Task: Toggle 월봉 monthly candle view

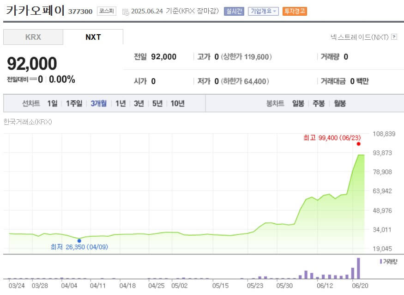Action: (x=339, y=104)
